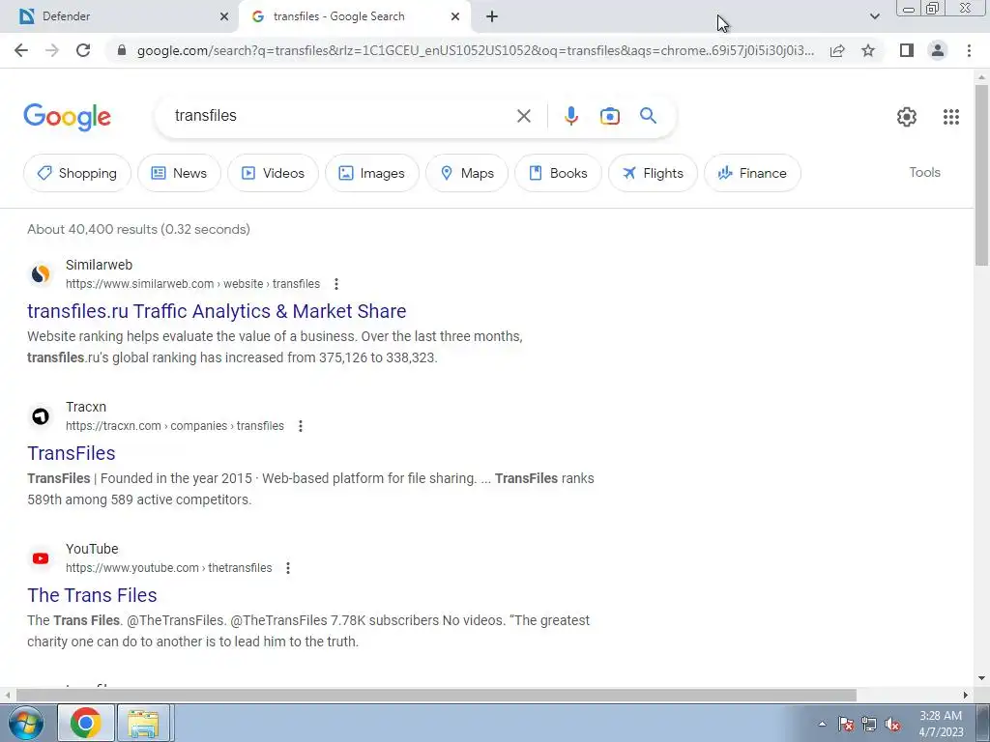Filter results by Finance
The image size is (990, 742).
(752, 173)
